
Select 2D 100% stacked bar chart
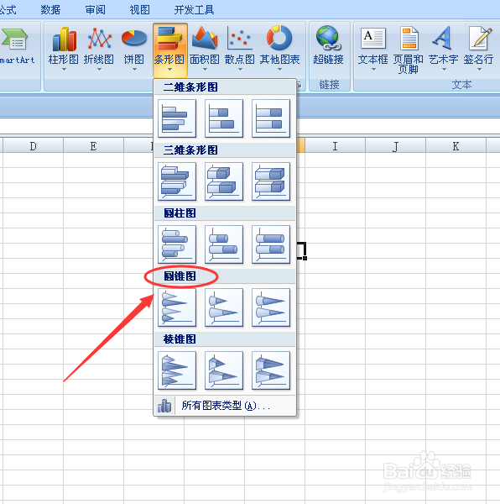(271, 118)
